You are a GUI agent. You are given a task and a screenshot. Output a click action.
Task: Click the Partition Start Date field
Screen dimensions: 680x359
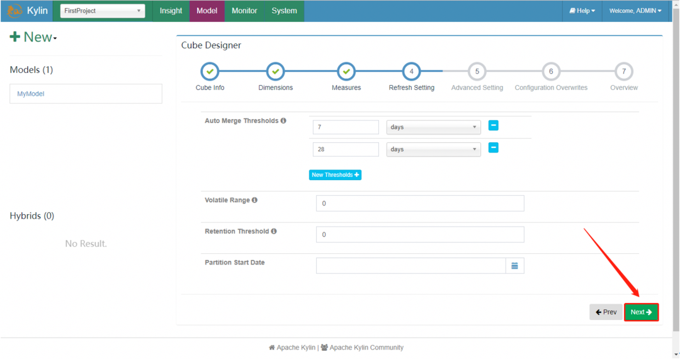[411, 266]
